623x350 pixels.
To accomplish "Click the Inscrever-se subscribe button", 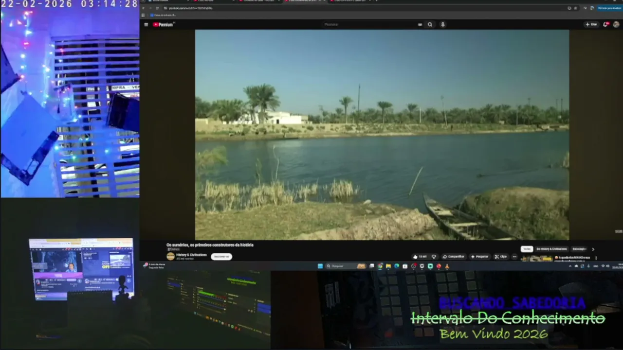I will pyautogui.click(x=221, y=256).
